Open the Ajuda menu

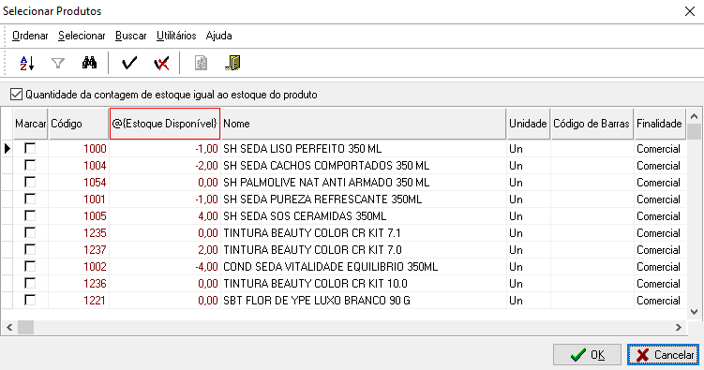[218, 36]
